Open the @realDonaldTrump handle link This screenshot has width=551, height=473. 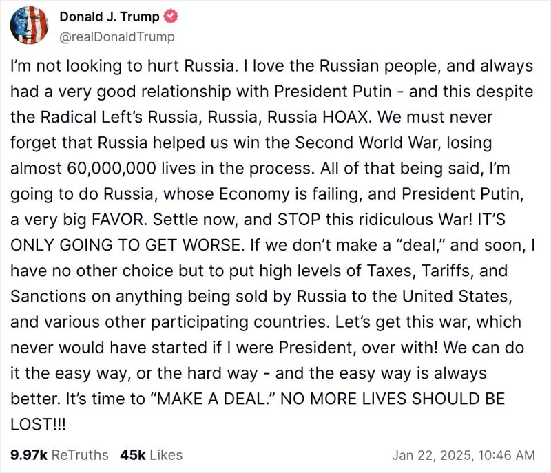click(x=117, y=36)
